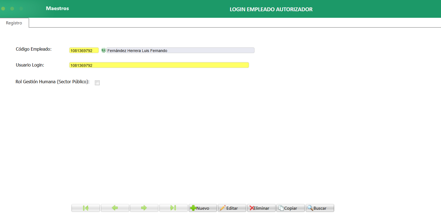
Task: Open the Maestros menu
Action: [57, 8]
